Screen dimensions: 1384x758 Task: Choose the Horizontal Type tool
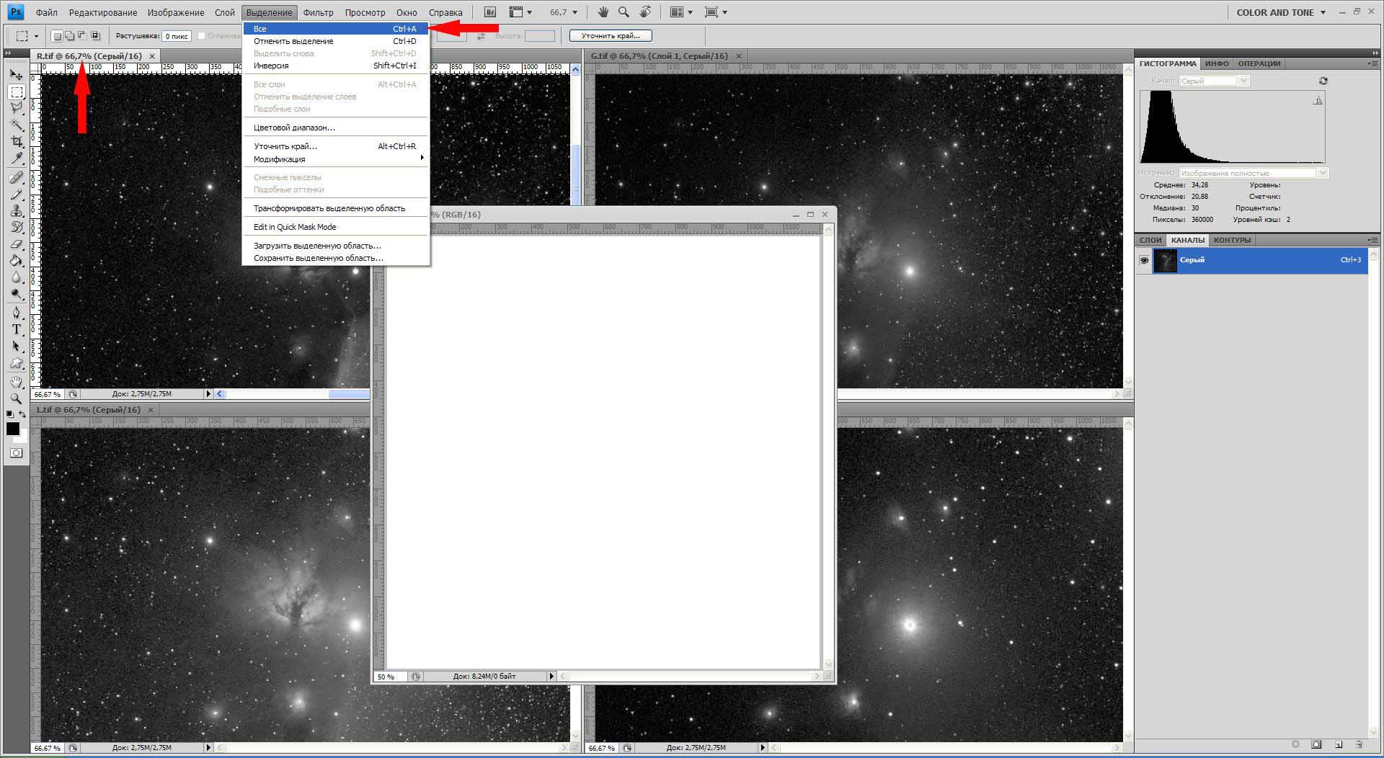[x=17, y=329]
